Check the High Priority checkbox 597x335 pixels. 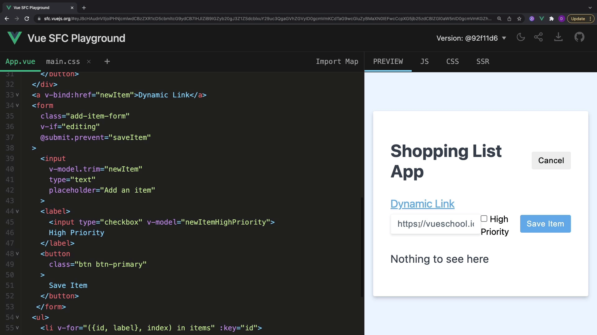(484, 219)
